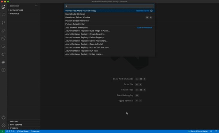
Task: Open the Search view icon
Action: pyautogui.click(x=4, y=15)
